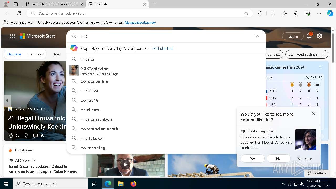Select the xxxlutz suggestion
This screenshot has height=189, width=336.
click(166, 59)
